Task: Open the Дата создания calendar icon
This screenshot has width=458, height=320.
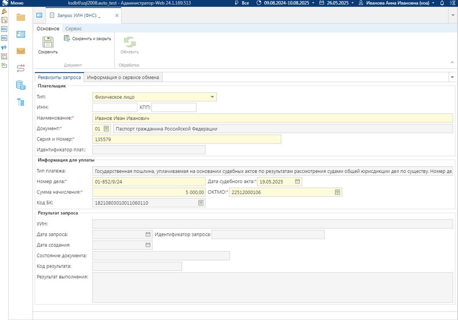Action: (x=148, y=245)
